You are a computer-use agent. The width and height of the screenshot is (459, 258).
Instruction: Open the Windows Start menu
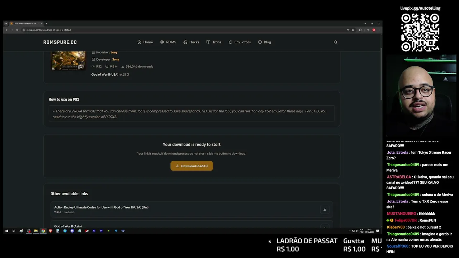(x=6, y=231)
